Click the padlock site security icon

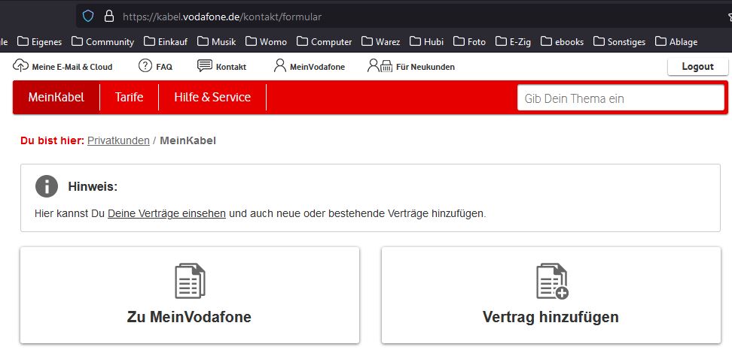click(x=108, y=17)
